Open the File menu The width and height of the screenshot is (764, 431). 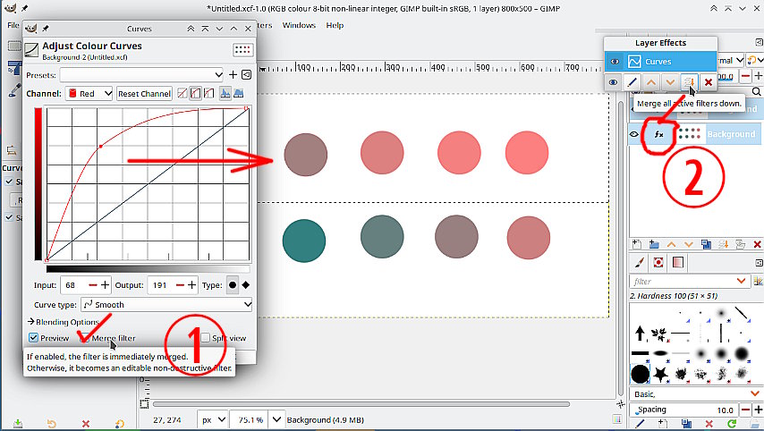coord(13,25)
